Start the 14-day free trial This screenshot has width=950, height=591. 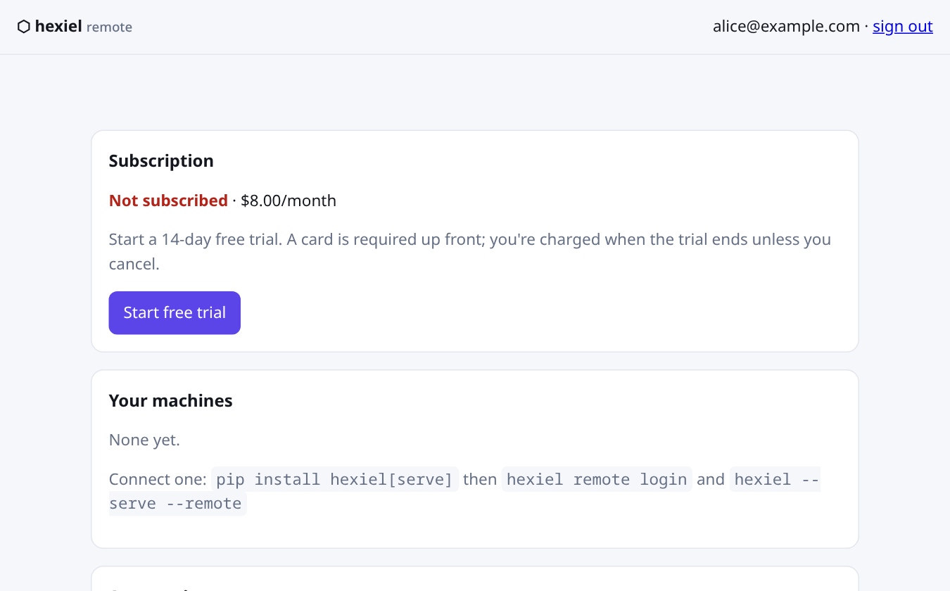point(175,313)
